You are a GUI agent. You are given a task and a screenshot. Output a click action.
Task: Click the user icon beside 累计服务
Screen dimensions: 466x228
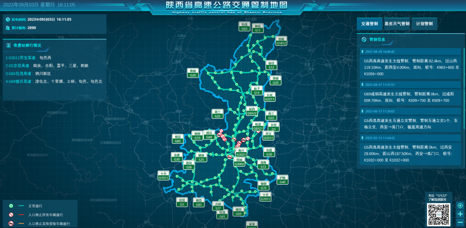(8, 28)
